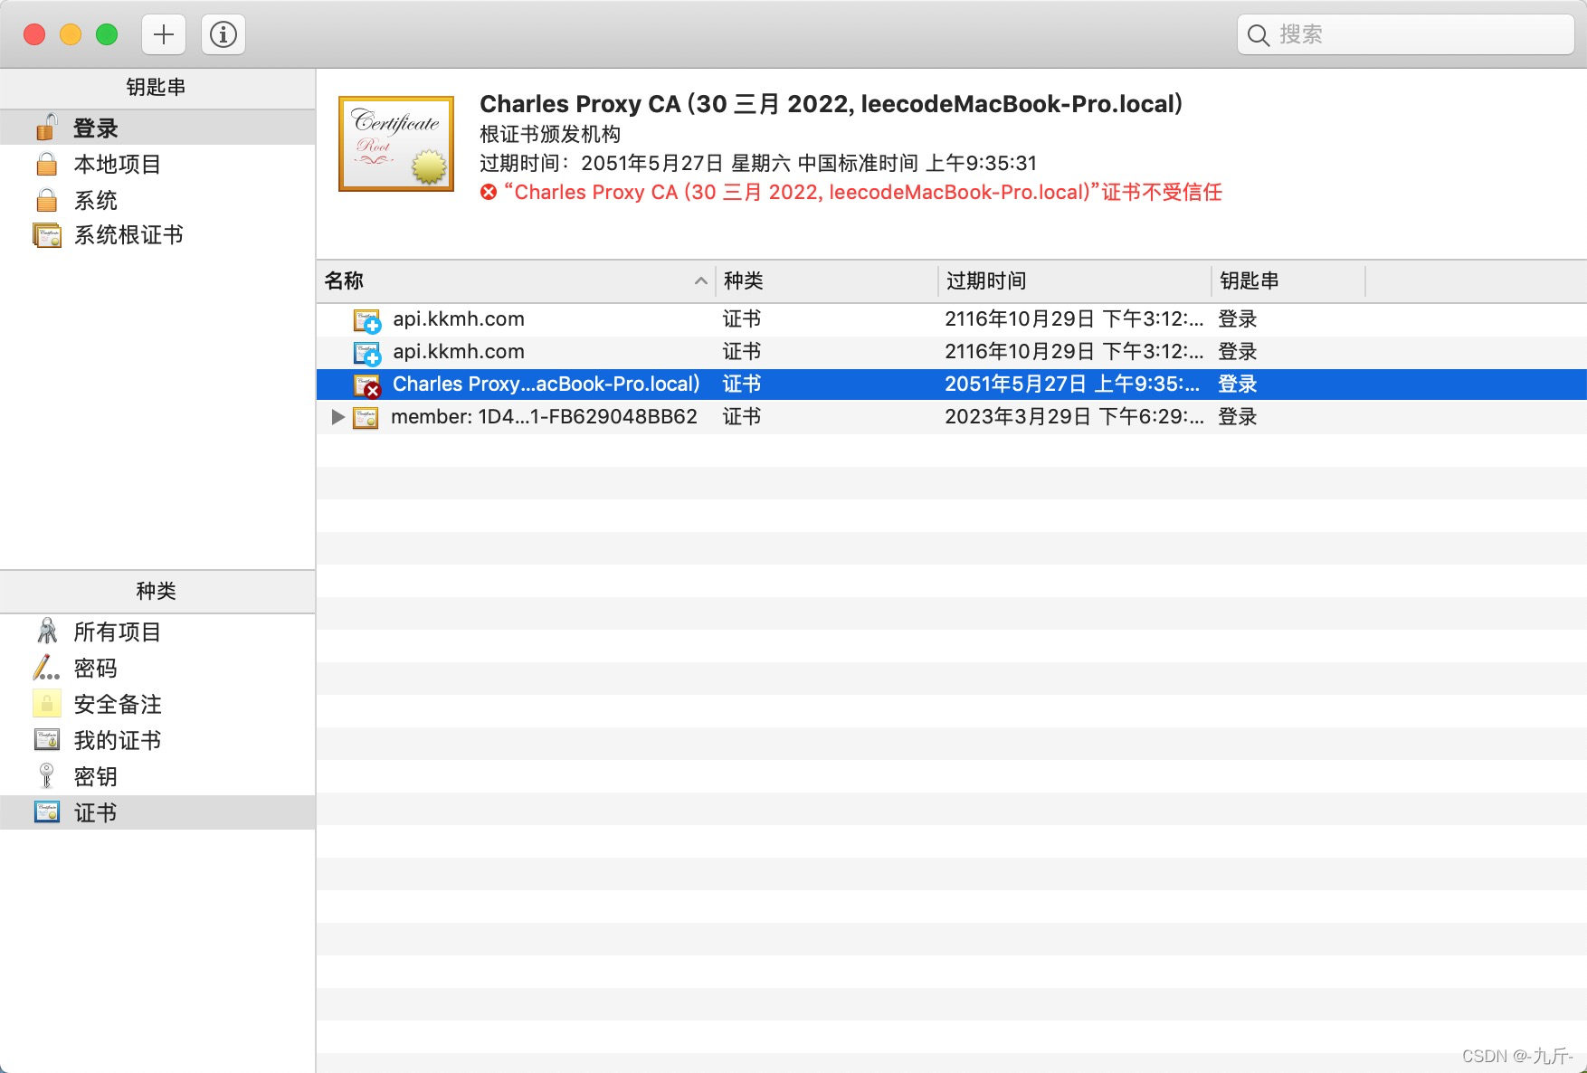Click the magnifier icon in search field
The width and height of the screenshot is (1587, 1073).
[1259, 35]
